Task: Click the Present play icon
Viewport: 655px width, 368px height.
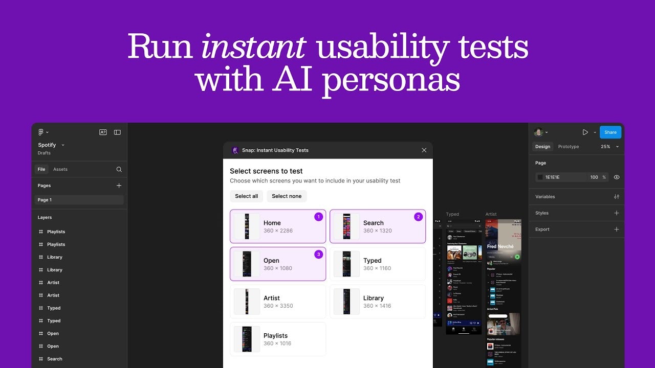Action: pyautogui.click(x=585, y=132)
